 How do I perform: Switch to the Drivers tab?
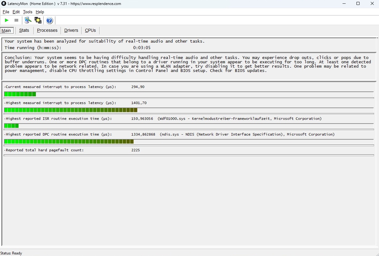click(x=71, y=30)
